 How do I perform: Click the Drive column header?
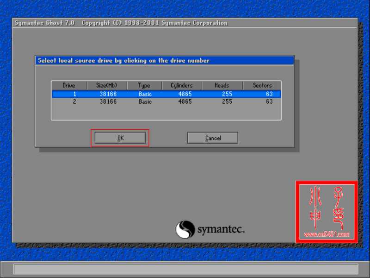tap(69, 85)
